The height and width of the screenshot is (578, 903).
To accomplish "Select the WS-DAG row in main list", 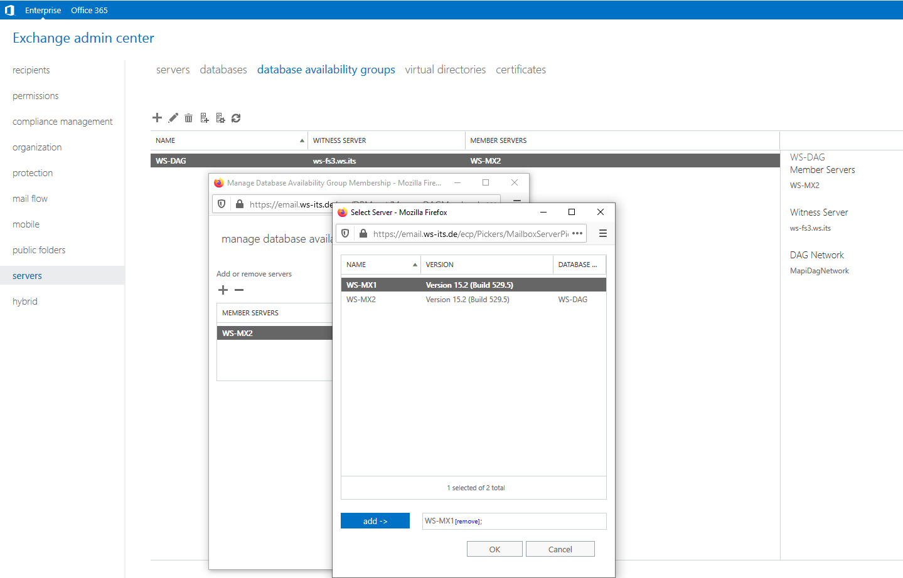I will point(465,160).
